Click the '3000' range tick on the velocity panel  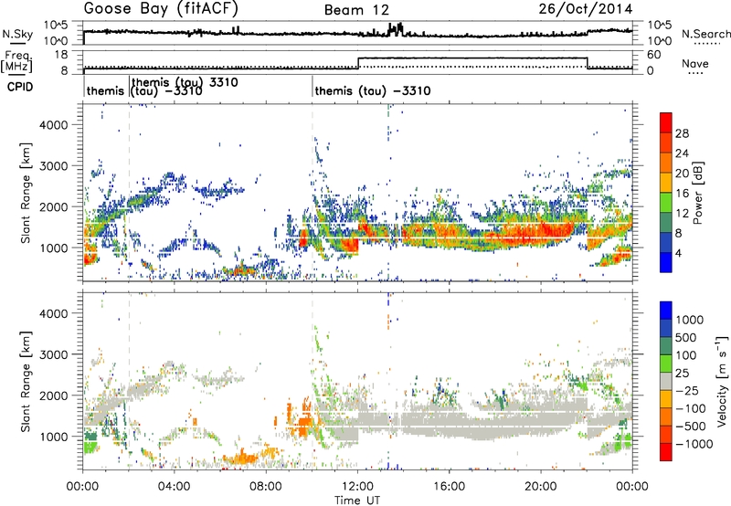coord(54,354)
